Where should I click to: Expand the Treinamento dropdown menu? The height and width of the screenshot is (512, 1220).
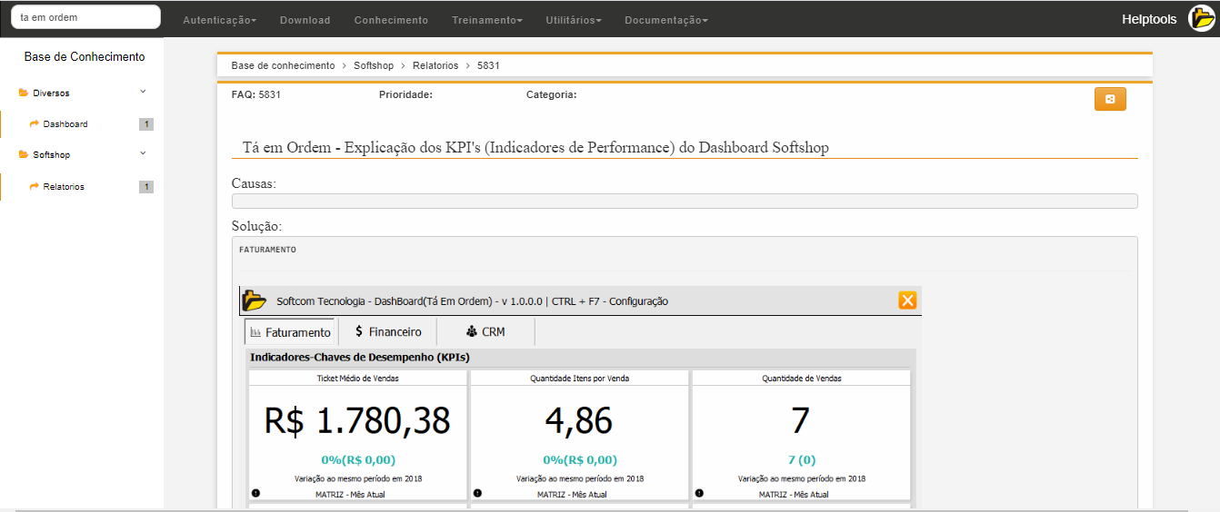(x=486, y=20)
